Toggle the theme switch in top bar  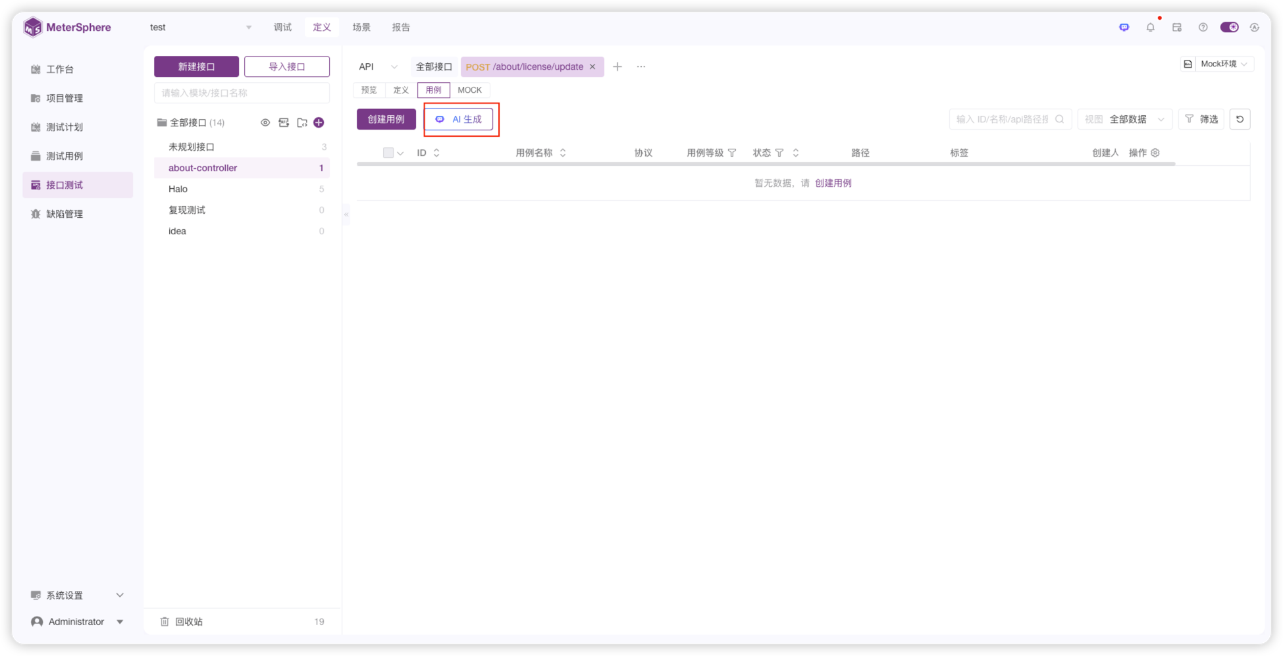pos(1229,28)
